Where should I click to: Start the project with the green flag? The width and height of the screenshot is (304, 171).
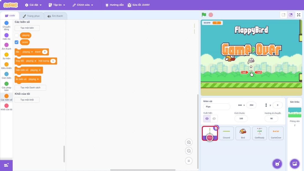(204, 15)
